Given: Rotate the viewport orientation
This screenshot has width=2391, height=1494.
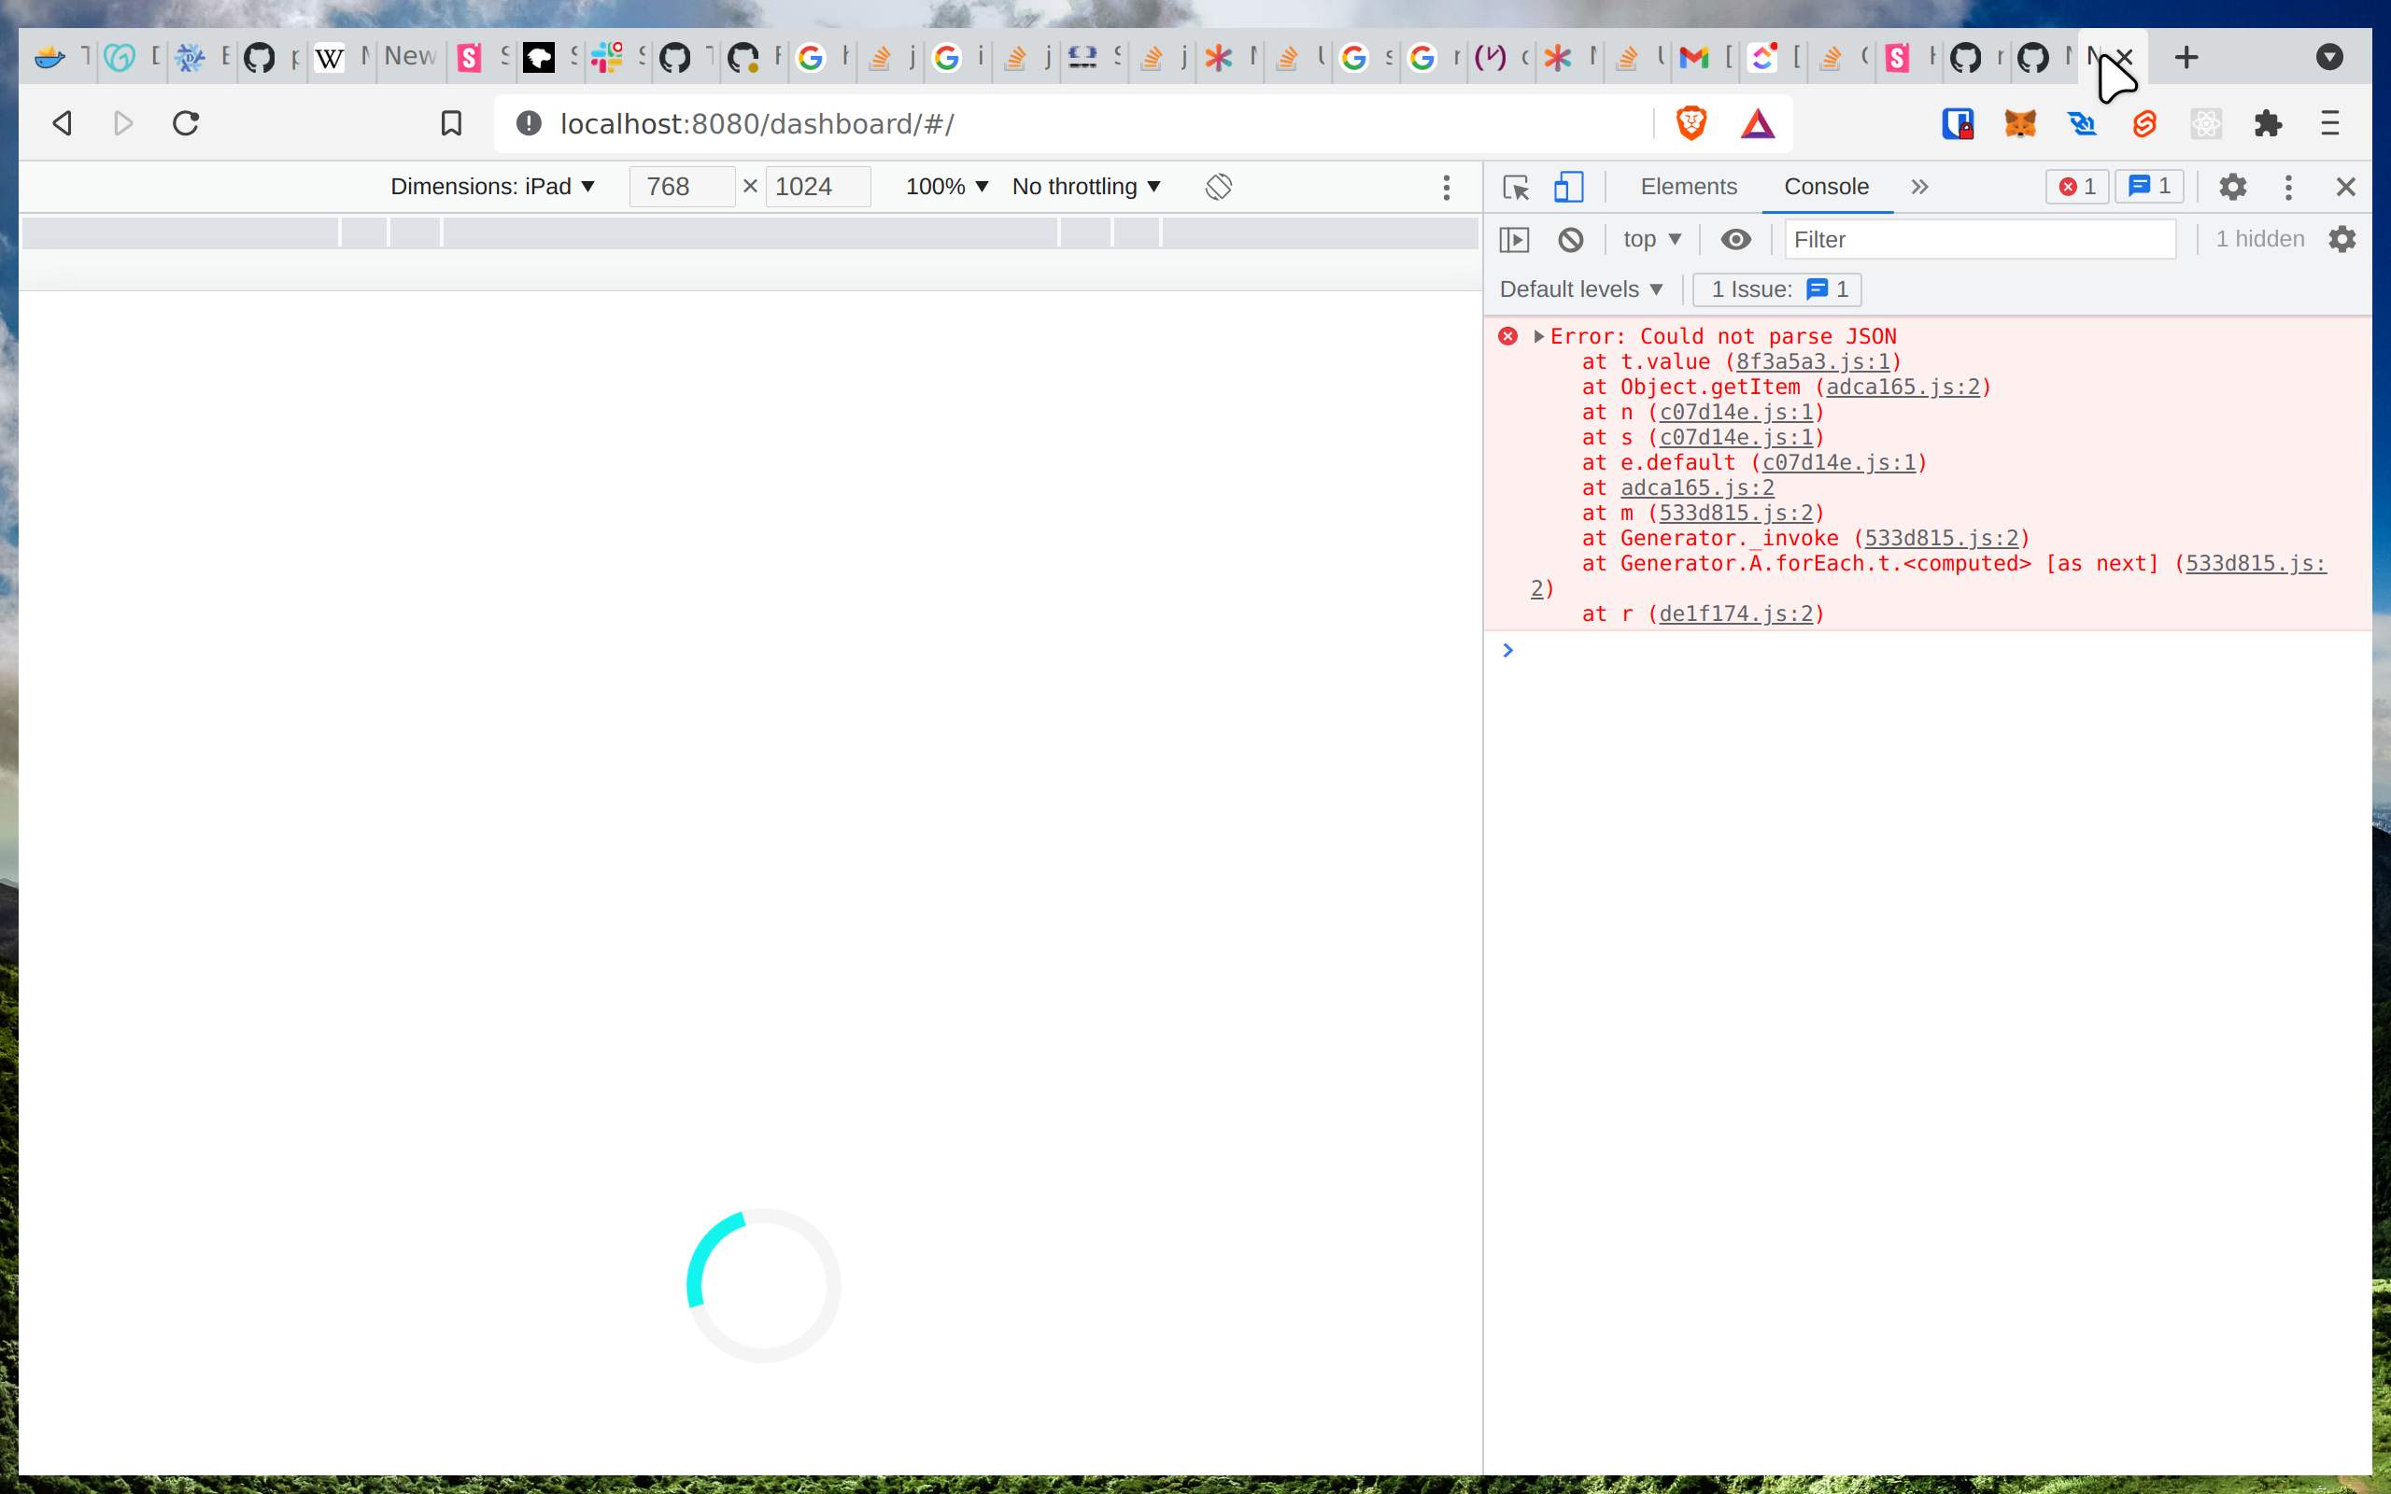Looking at the screenshot, I should [1218, 186].
